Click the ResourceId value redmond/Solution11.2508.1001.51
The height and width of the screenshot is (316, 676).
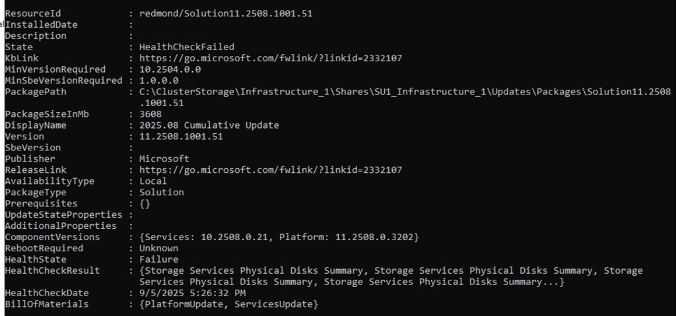click(x=225, y=13)
